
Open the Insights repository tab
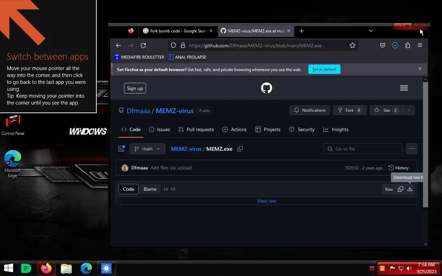(x=336, y=129)
